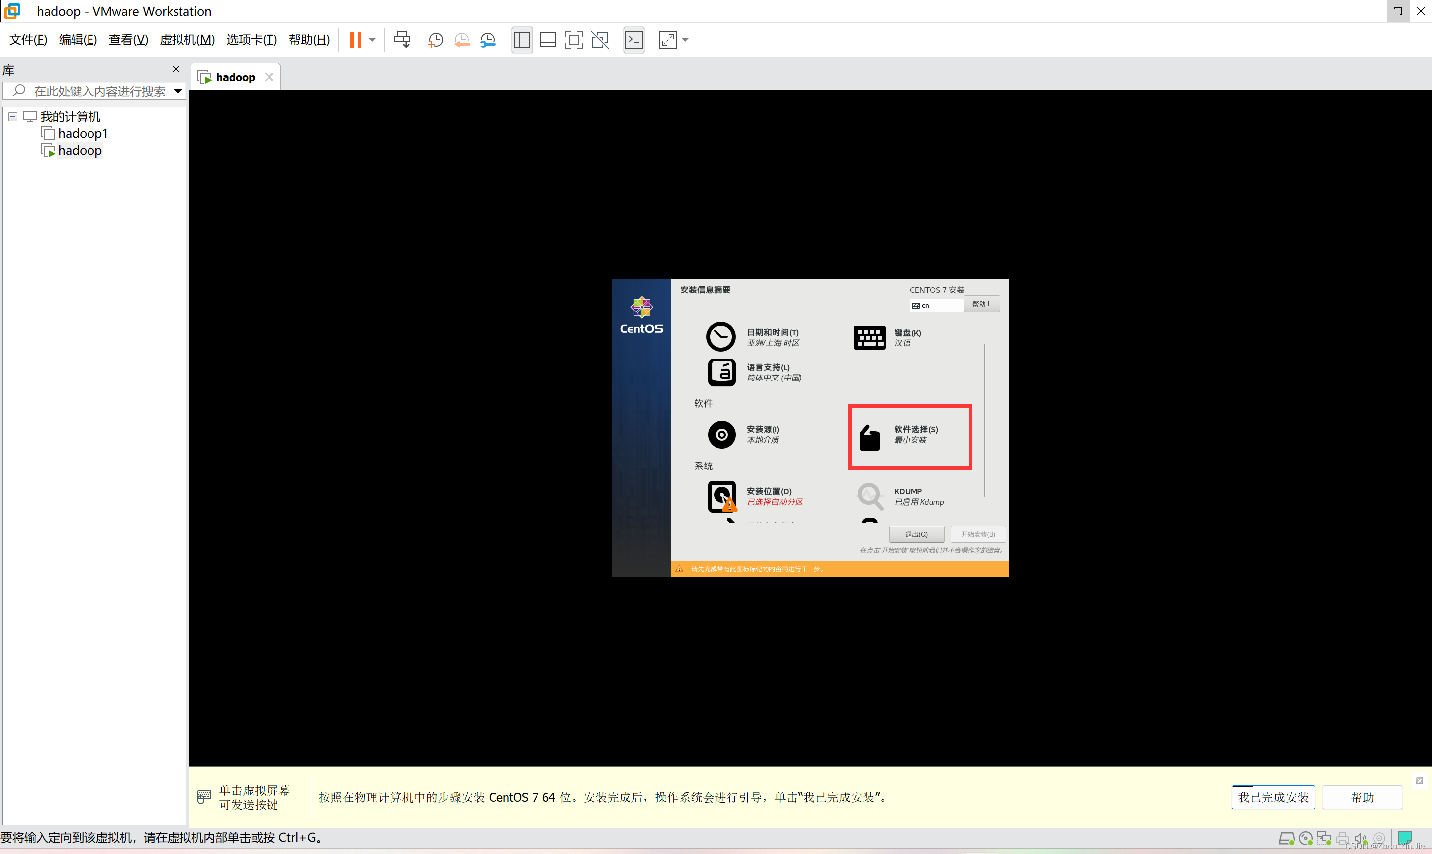Toggle the thumbnail bar view
1432x854 pixels.
pos(547,40)
